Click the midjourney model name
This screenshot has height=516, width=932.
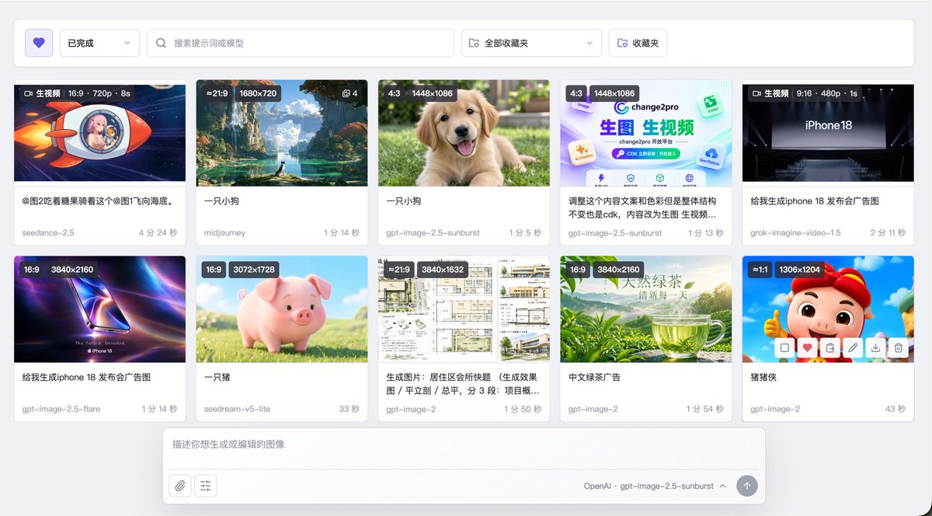tap(224, 233)
